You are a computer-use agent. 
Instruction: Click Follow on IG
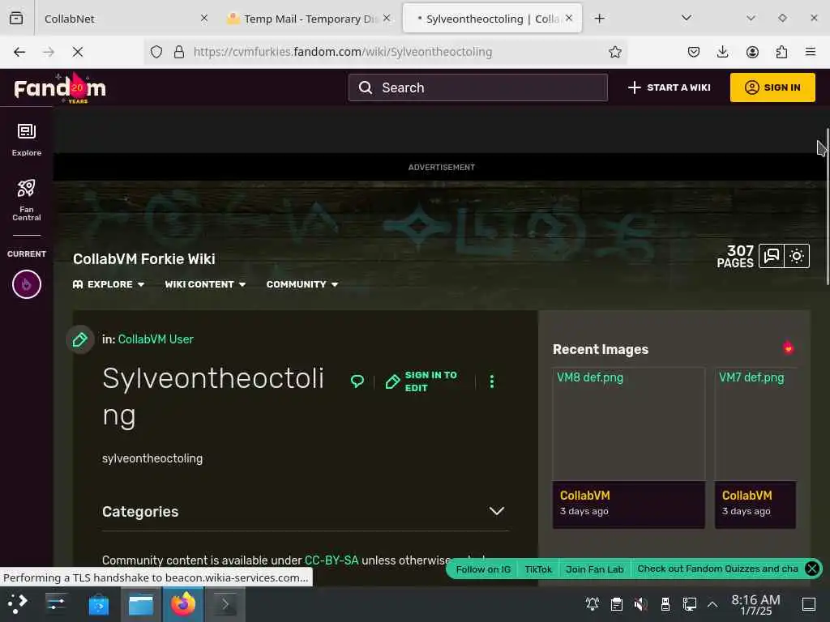click(483, 569)
